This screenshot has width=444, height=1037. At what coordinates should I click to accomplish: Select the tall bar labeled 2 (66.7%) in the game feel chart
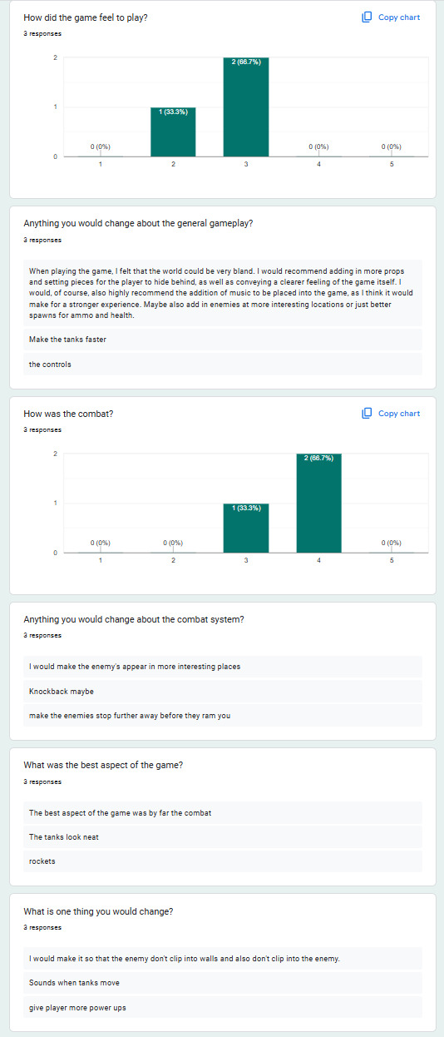point(246,107)
